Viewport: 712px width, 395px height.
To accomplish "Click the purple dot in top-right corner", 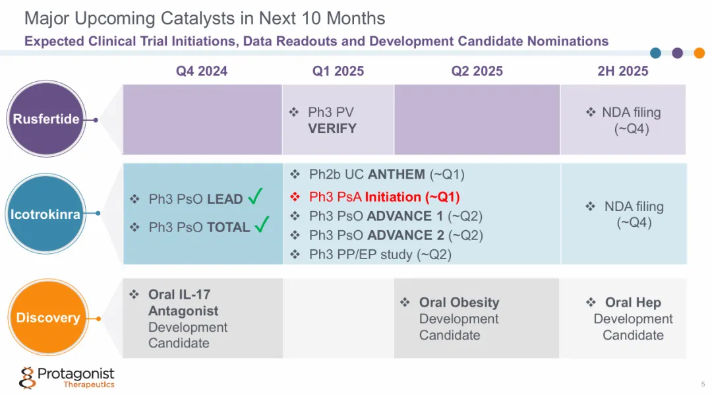I will tap(677, 53).
